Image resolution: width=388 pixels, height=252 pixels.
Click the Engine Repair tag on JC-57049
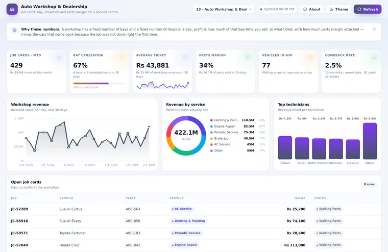184,245
